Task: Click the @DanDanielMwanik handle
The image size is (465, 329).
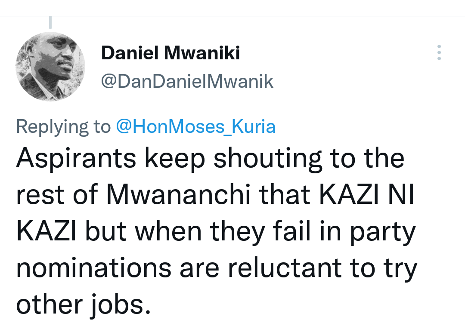Action: tap(187, 80)
